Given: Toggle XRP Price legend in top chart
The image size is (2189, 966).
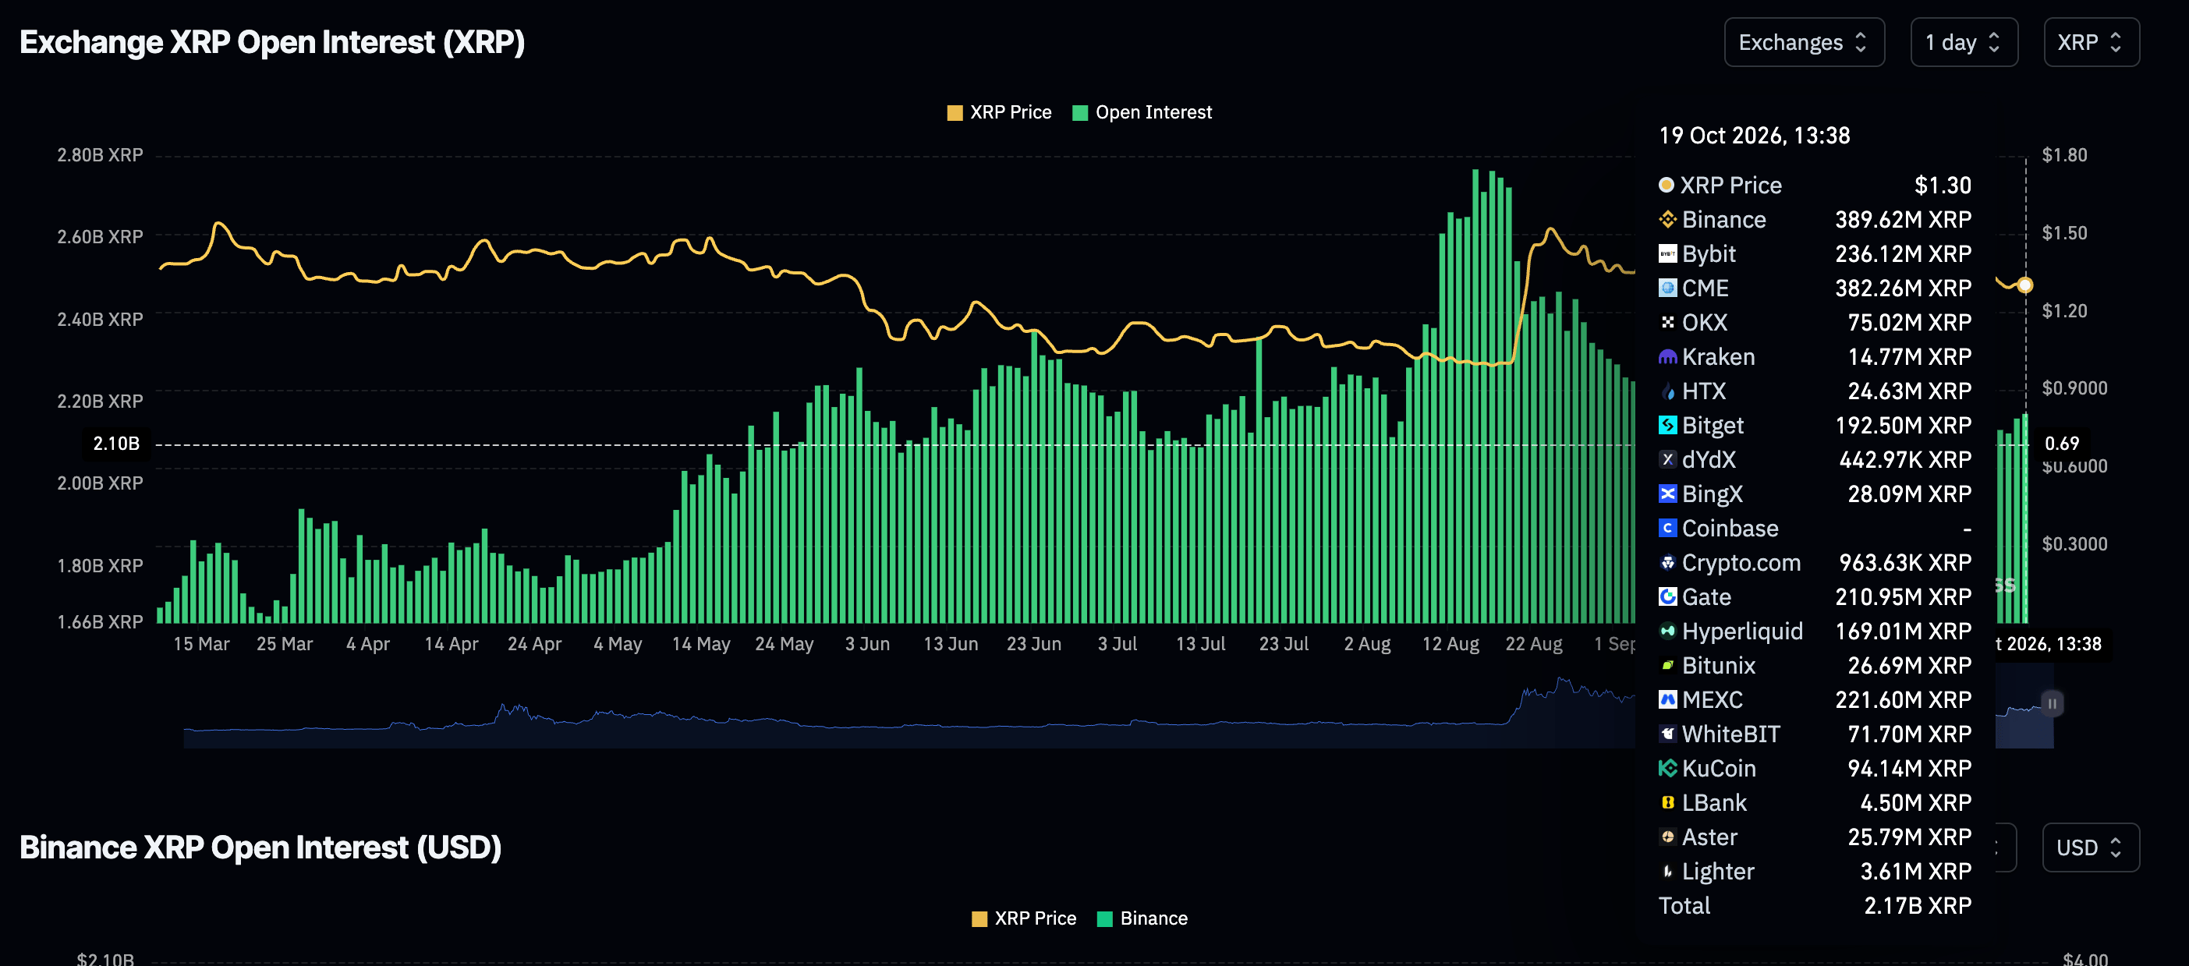Looking at the screenshot, I should [998, 112].
